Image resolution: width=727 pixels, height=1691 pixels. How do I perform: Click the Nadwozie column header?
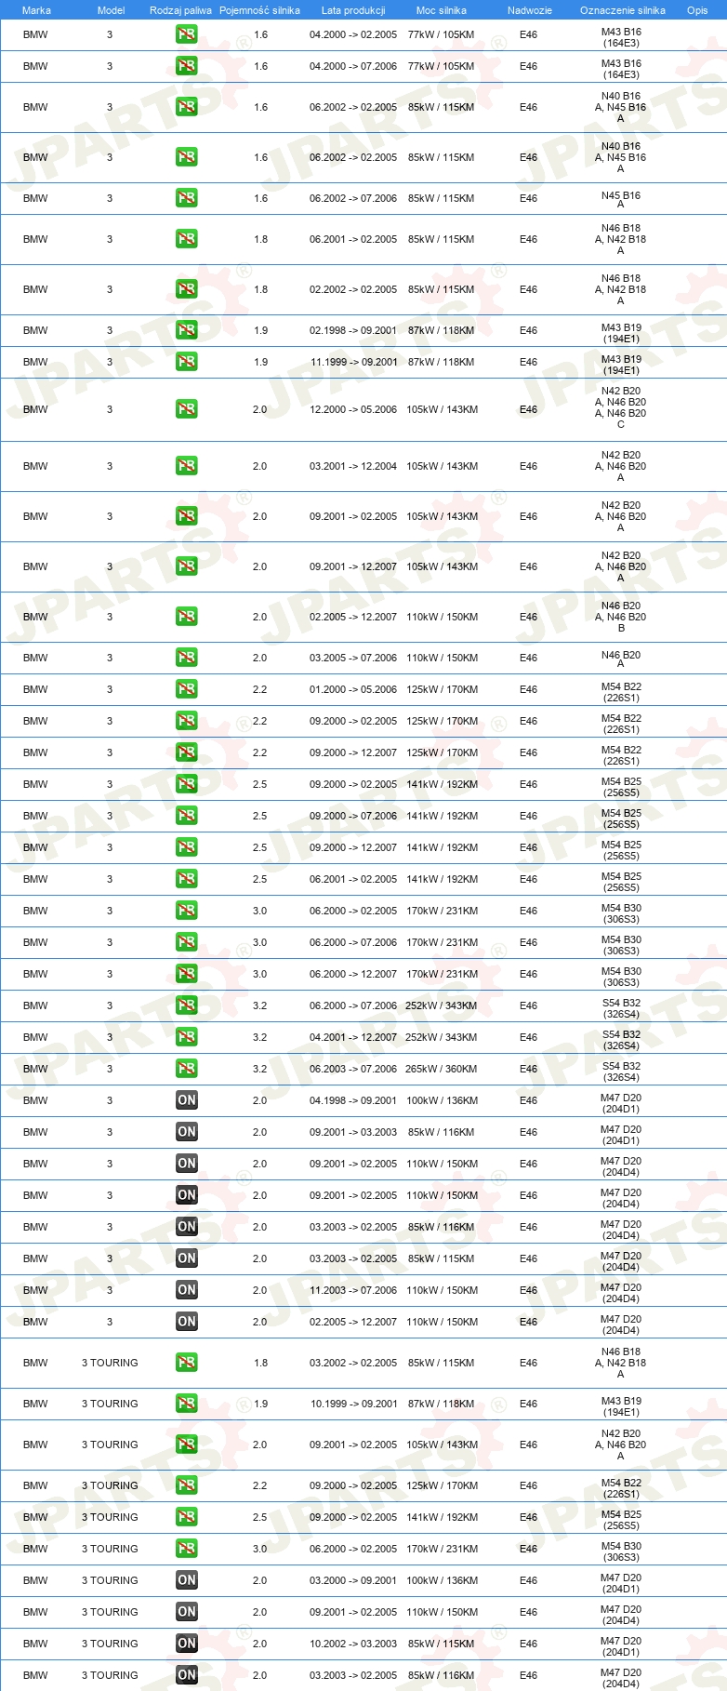point(530,10)
